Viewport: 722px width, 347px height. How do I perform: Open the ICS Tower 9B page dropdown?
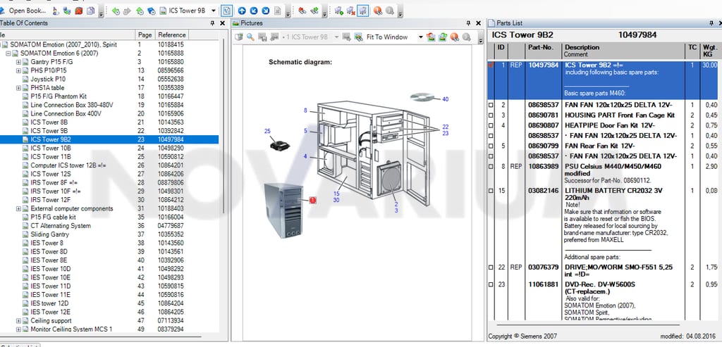pos(214,11)
